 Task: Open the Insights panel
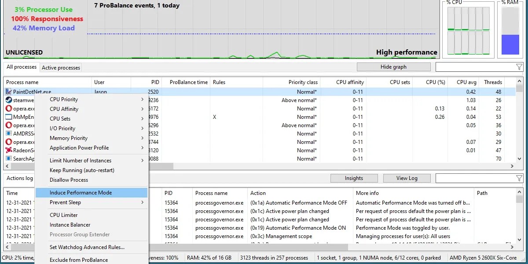click(x=354, y=178)
